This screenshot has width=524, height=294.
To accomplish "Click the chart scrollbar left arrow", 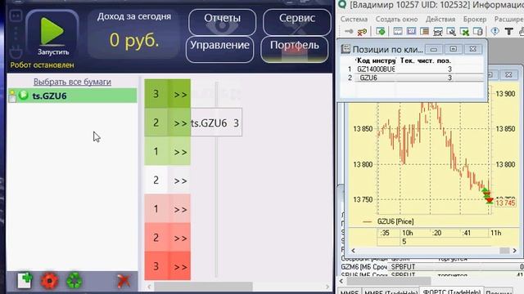I will 353,251.
